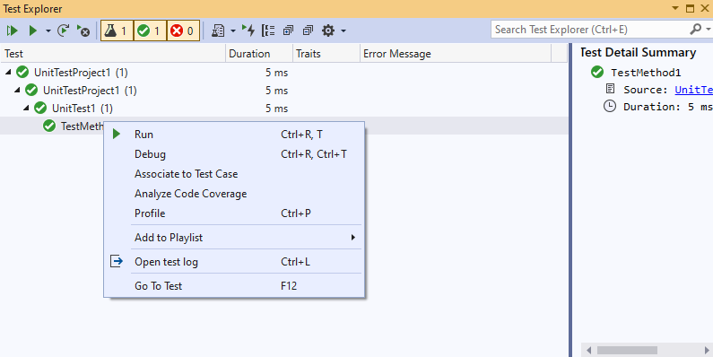Screen dimensions: 713x357
Task: Toggle the failed tests filter
Action: coord(183,30)
